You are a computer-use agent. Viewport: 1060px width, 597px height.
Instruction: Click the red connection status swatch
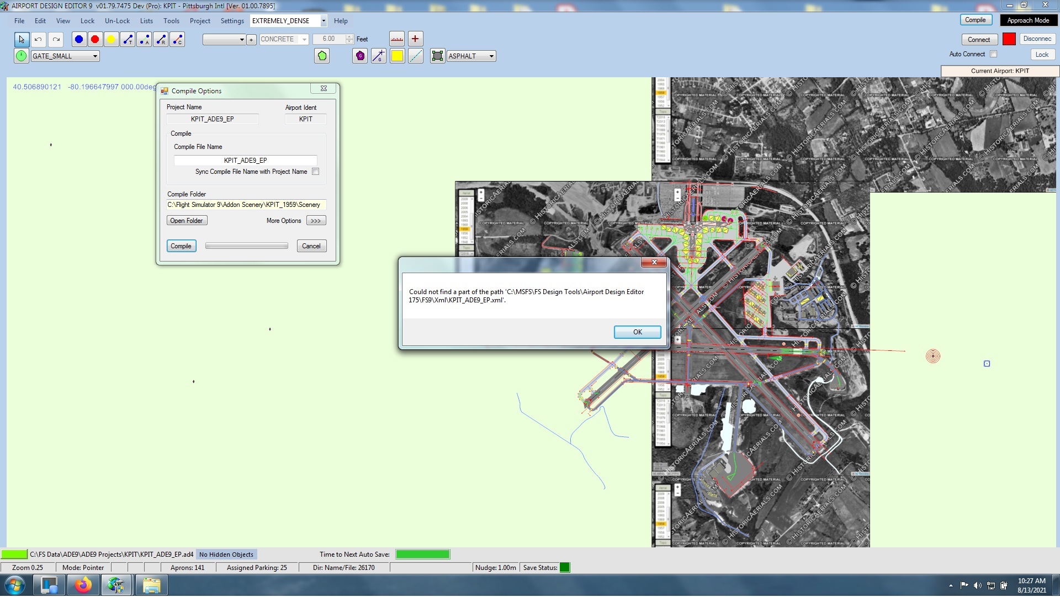point(1009,39)
